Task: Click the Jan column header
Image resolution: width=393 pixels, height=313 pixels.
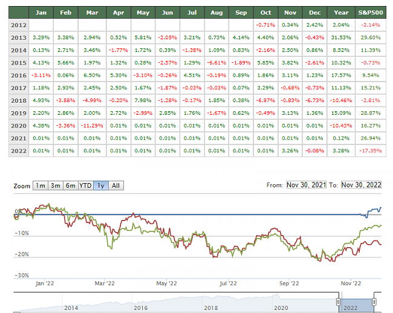Action: [x=41, y=11]
